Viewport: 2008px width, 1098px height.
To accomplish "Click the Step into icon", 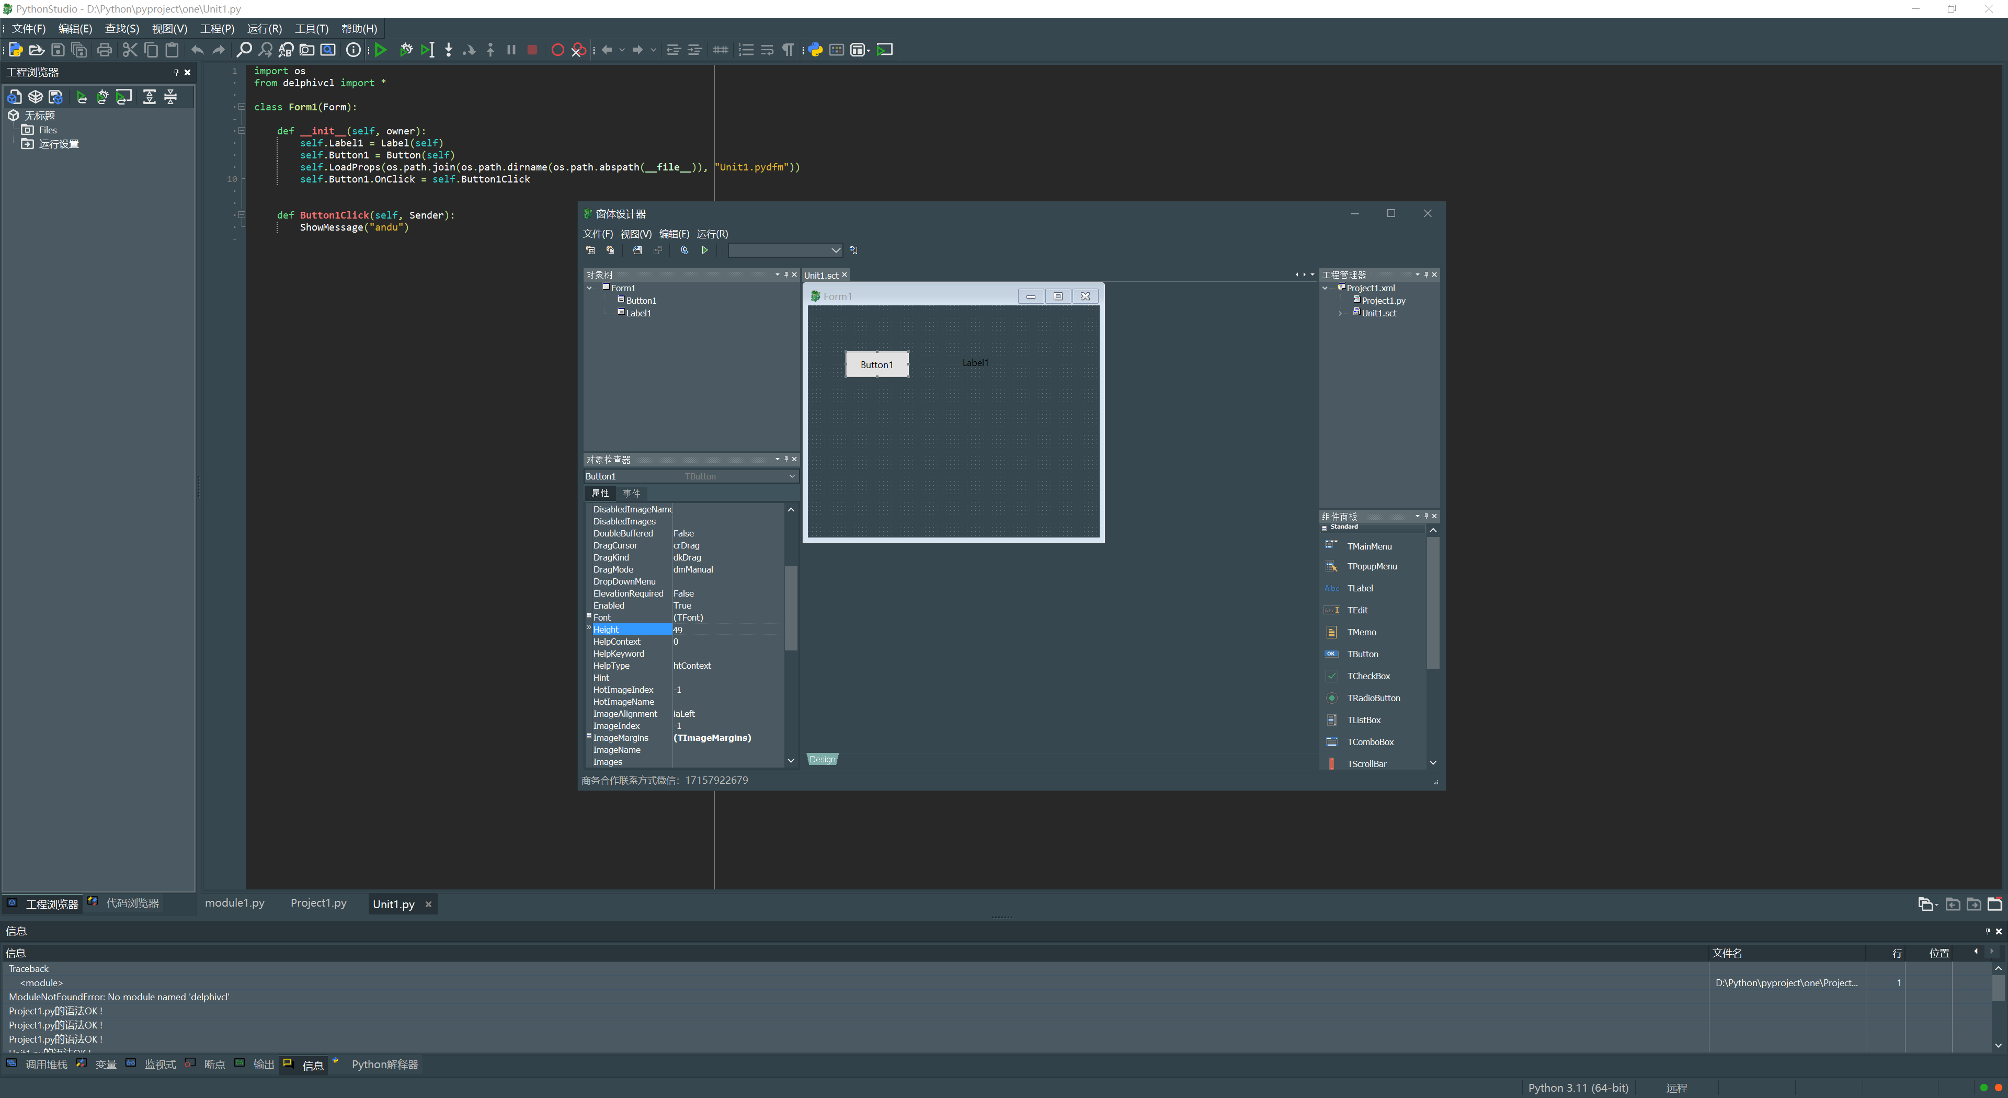I will pos(448,50).
